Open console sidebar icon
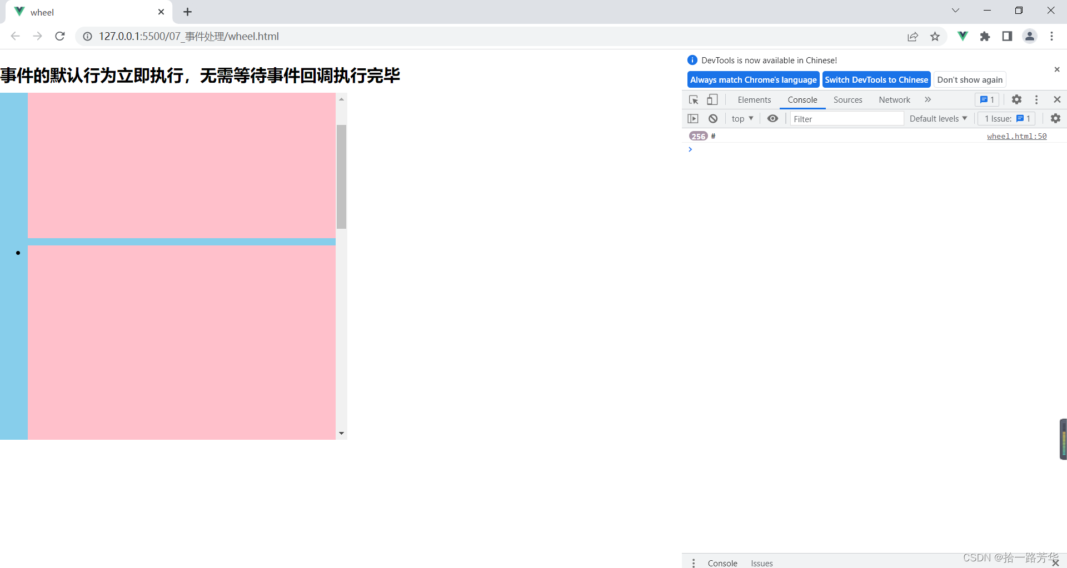 point(693,118)
